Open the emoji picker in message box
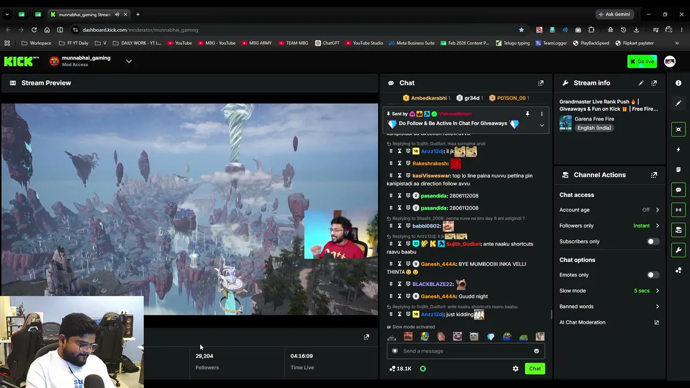The width and height of the screenshot is (690, 388). 536,351
